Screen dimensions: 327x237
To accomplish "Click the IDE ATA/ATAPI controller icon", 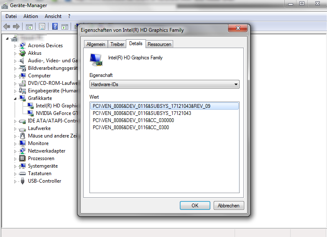I will pos(23,121).
